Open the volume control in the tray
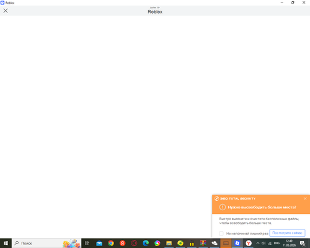 pos(263,243)
